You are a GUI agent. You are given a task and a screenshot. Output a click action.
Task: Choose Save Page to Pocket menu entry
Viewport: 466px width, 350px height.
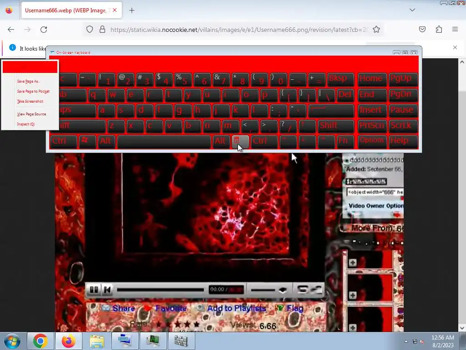[33, 91]
